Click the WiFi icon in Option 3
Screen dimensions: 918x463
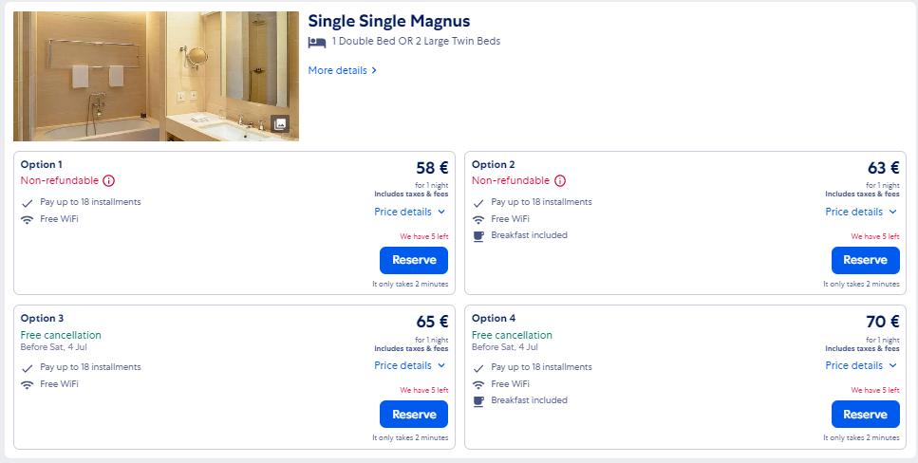[x=27, y=385]
